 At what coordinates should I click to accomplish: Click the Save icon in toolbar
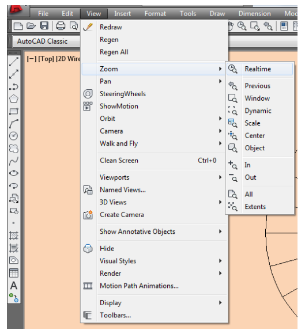[x=44, y=26]
